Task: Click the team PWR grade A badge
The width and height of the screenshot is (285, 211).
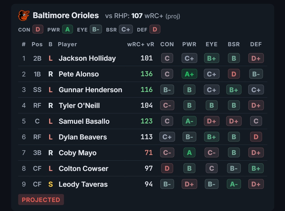Action: point(67,29)
